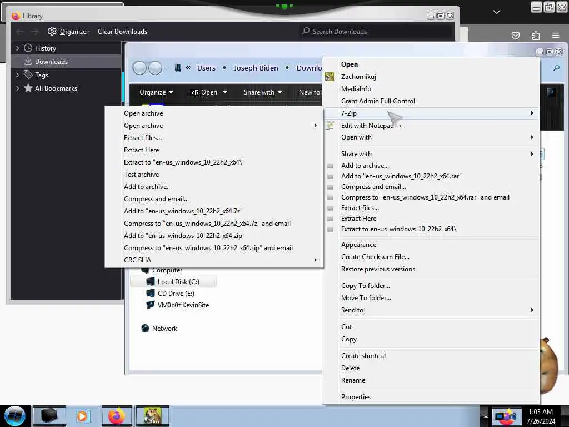Open the media player taskbar icon
The height and width of the screenshot is (427, 569).
click(x=82, y=416)
